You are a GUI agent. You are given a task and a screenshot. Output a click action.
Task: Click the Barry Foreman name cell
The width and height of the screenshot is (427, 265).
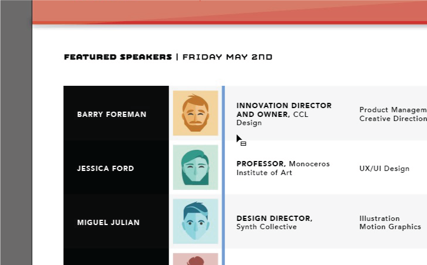click(x=112, y=115)
